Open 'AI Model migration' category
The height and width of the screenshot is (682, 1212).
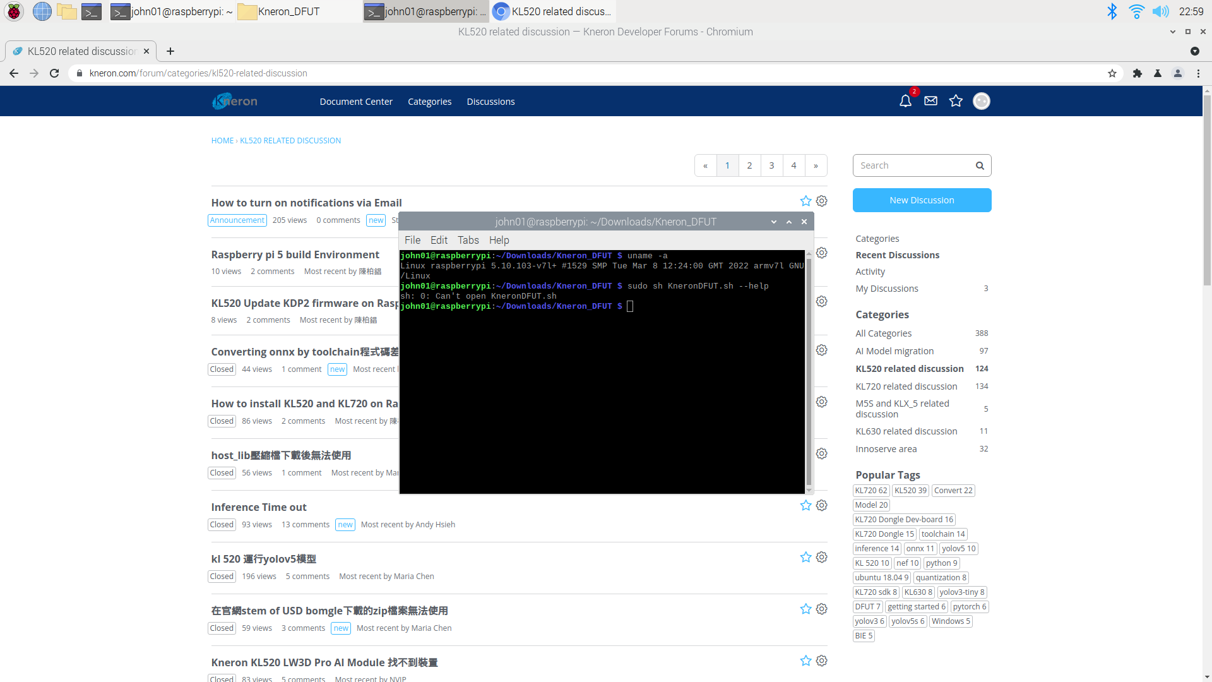894,351
